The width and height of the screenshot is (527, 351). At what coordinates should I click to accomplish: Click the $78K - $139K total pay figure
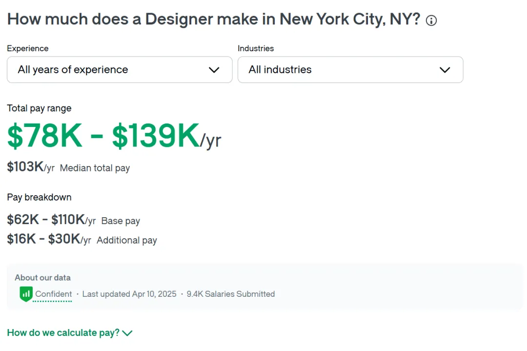click(x=103, y=136)
